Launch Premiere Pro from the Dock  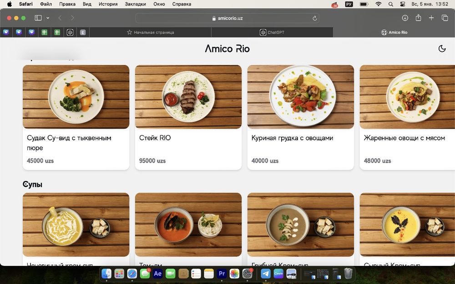[x=222, y=273]
